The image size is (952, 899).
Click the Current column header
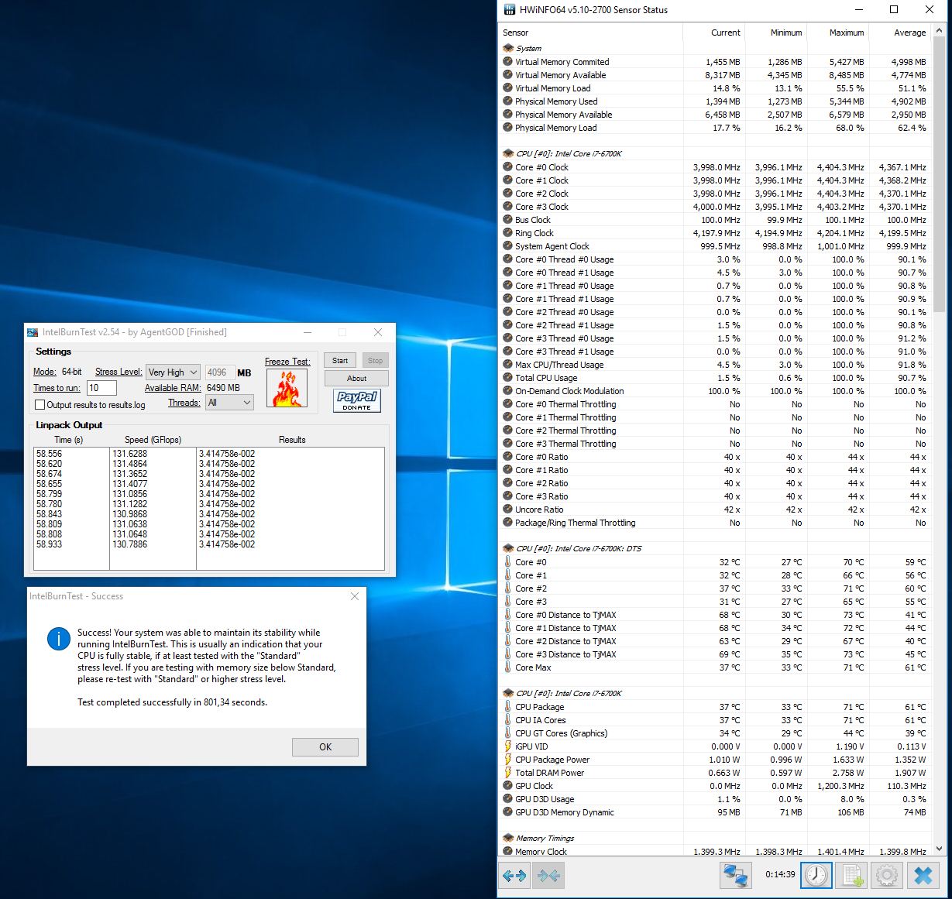713,33
